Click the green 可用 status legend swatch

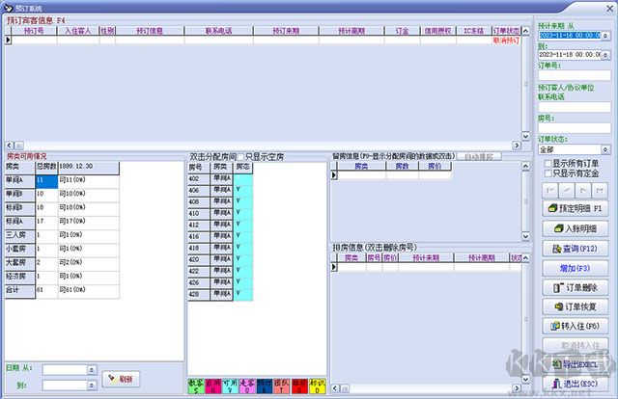pyautogui.click(x=230, y=386)
